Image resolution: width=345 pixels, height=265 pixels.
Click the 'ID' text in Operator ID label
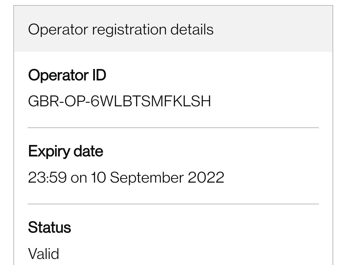pos(99,75)
